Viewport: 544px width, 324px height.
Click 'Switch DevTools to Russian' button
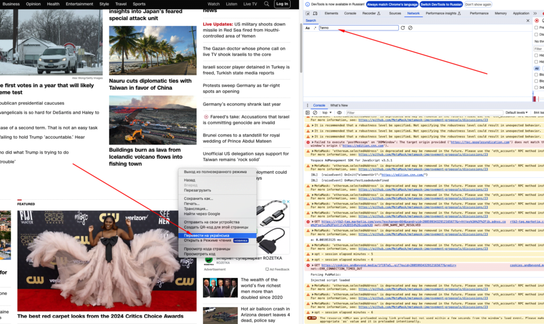point(440,4)
